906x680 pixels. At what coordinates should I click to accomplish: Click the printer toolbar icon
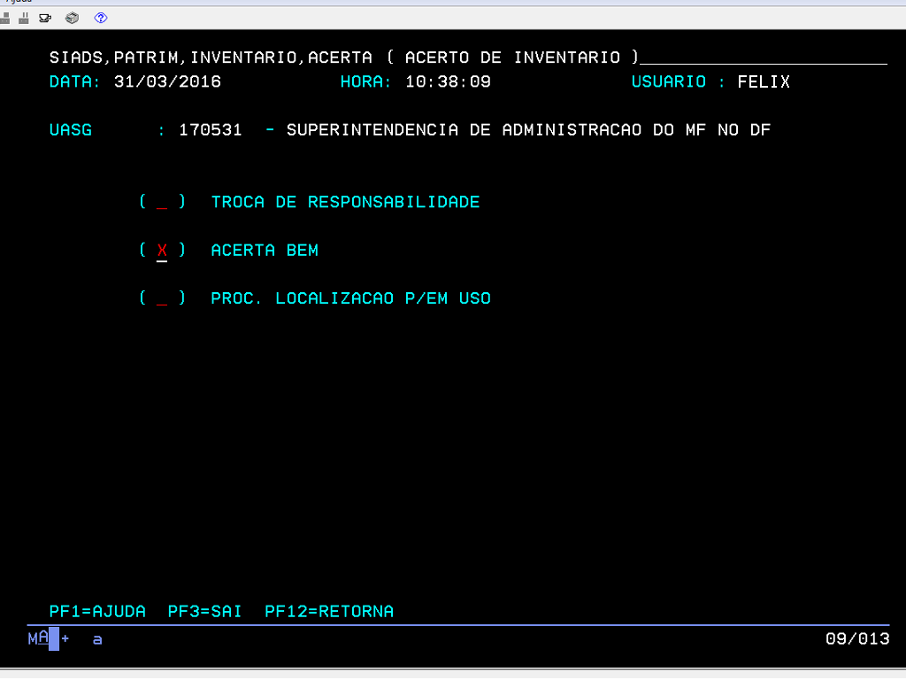[x=73, y=18]
